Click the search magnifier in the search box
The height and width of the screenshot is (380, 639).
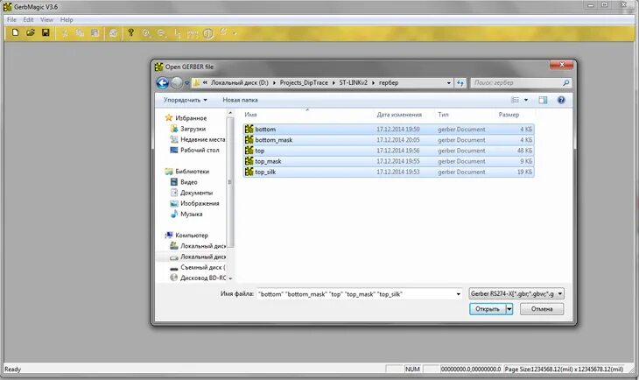(565, 83)
